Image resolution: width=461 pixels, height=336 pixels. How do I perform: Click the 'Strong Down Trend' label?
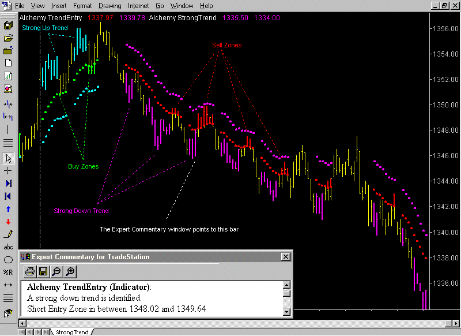pyautogui.click(x=81, y=211)
